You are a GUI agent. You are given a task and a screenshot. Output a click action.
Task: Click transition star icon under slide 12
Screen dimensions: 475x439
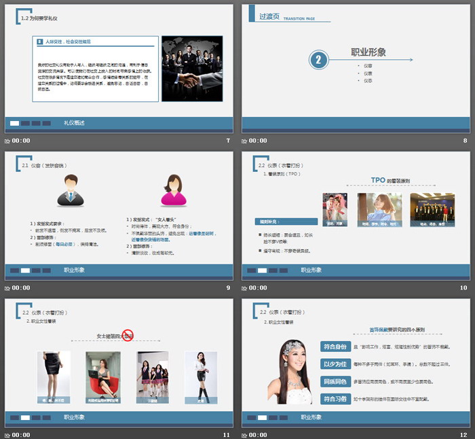tap(245, 434)
